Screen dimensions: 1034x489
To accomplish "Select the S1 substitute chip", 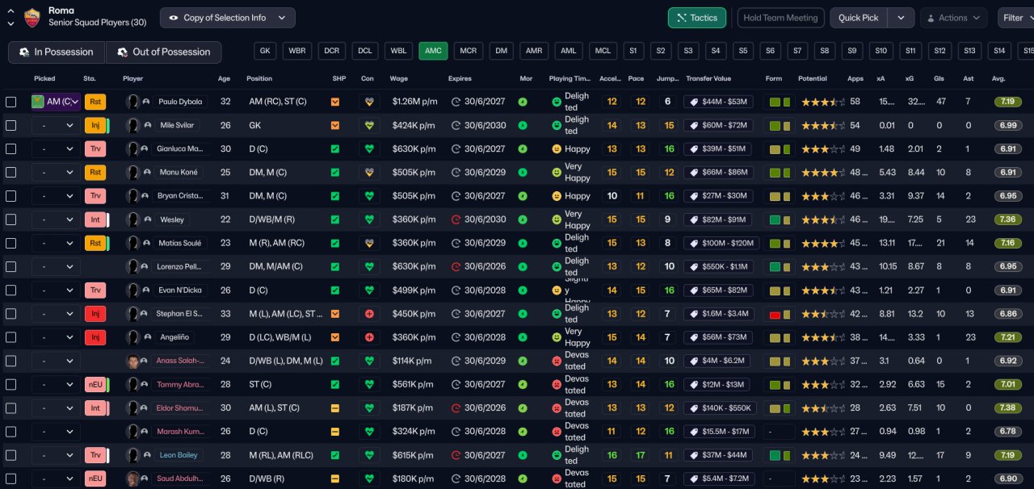I will coord(633,50).
